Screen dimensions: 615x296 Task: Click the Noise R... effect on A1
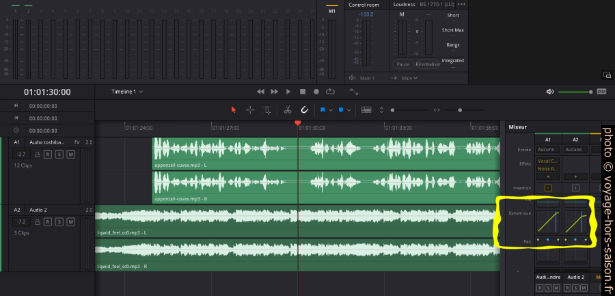click(548, 169)
